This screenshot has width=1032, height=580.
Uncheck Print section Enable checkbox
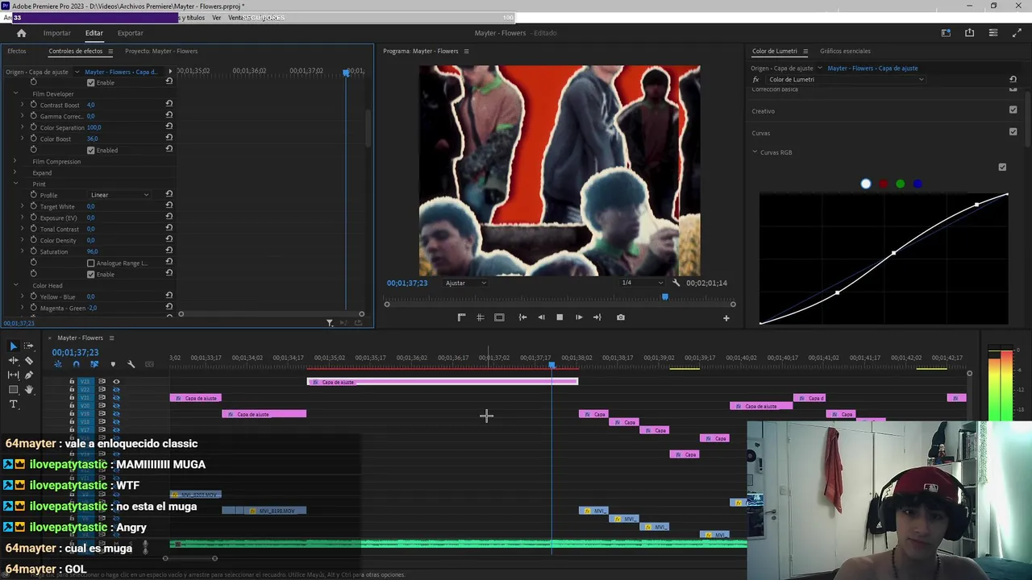pos(91,274)
